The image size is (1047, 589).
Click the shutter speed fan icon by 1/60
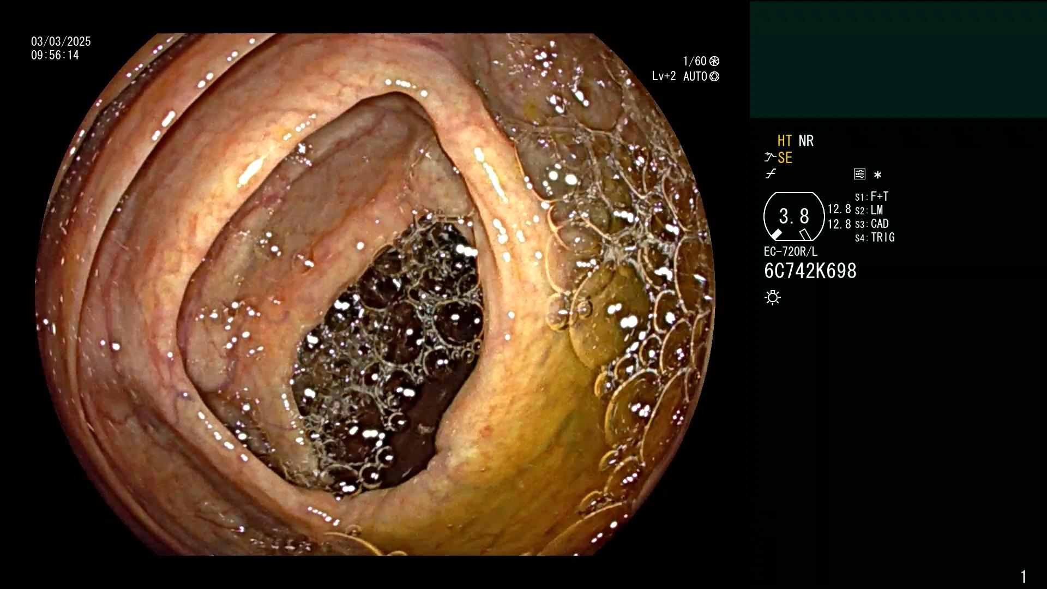coord(714,61)
